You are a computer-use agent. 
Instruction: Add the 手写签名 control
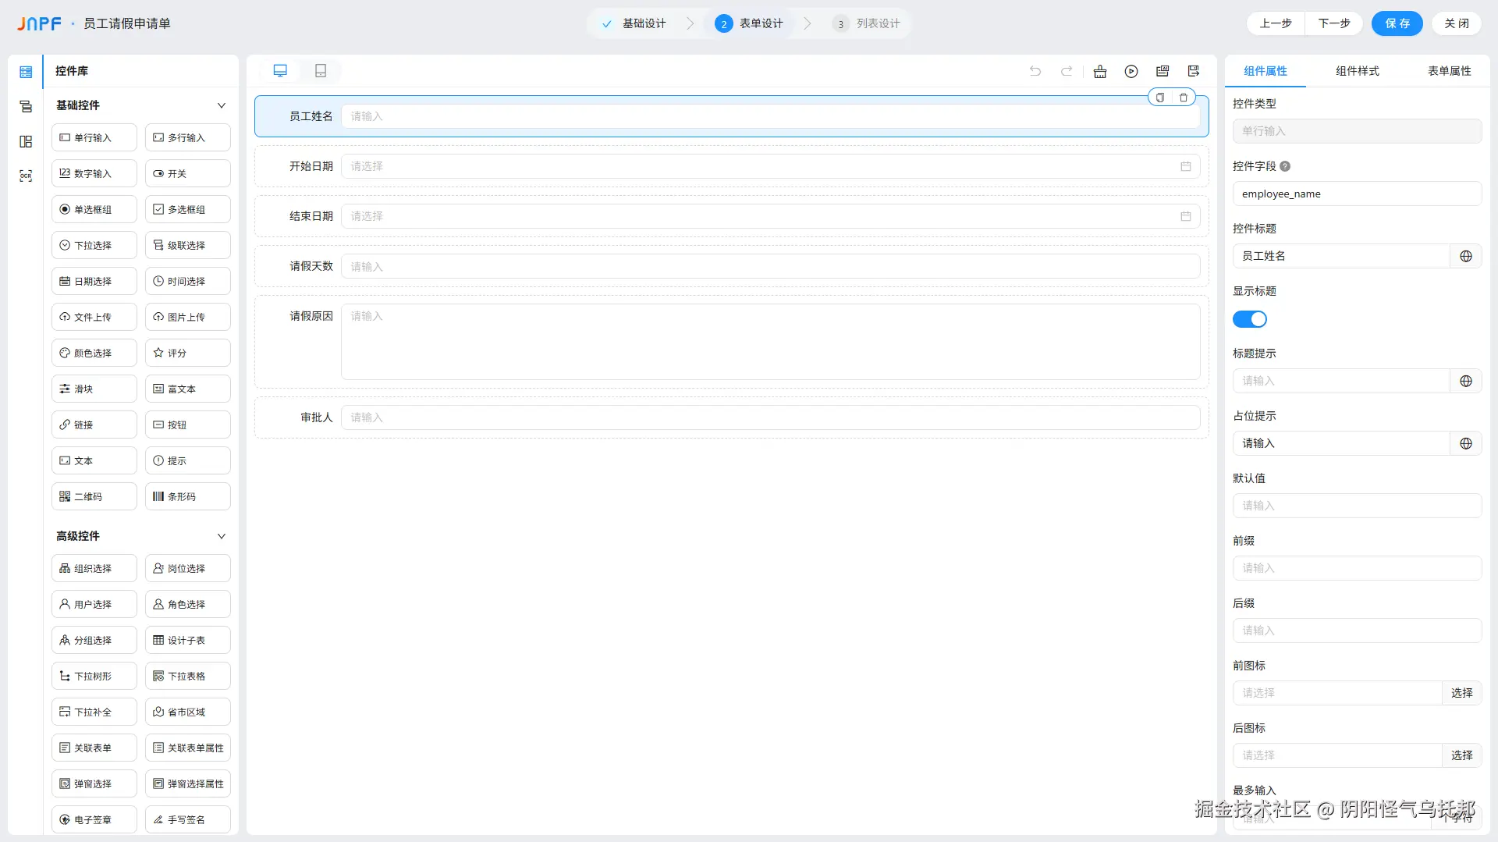pos(188,819)
